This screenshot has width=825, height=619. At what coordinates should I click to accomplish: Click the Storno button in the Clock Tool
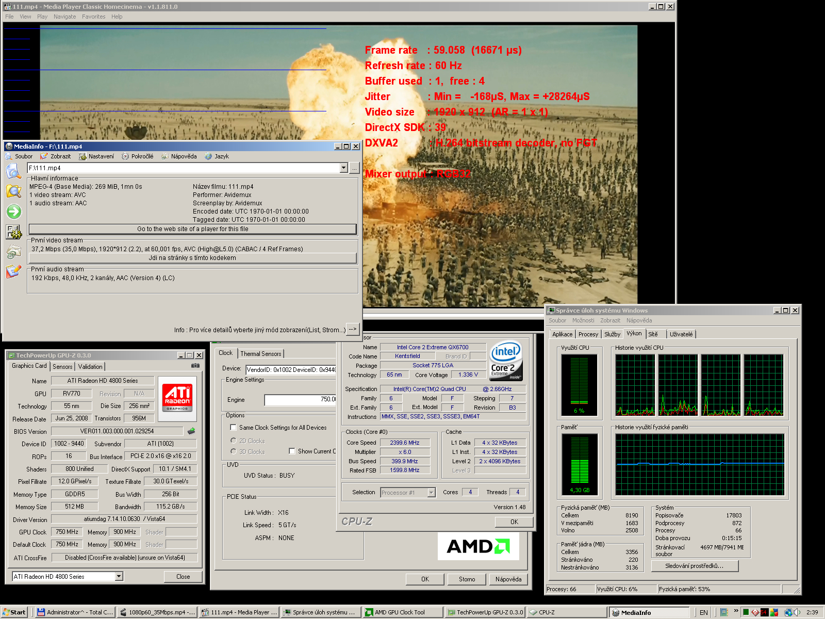click(467, 579)
